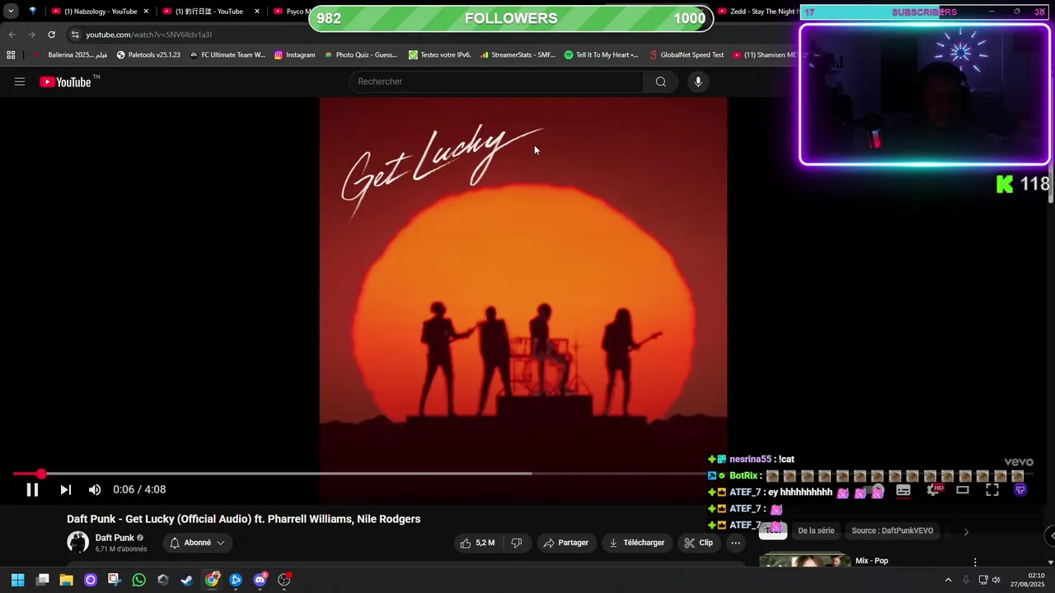
Task: Show more filter chips with the arrow
Action: point(966,532)
